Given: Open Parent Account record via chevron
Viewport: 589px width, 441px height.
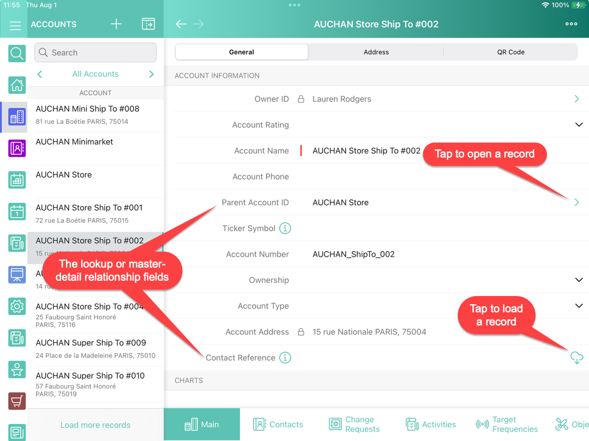Looking at the screenshot, I should [x=576, y=202].
